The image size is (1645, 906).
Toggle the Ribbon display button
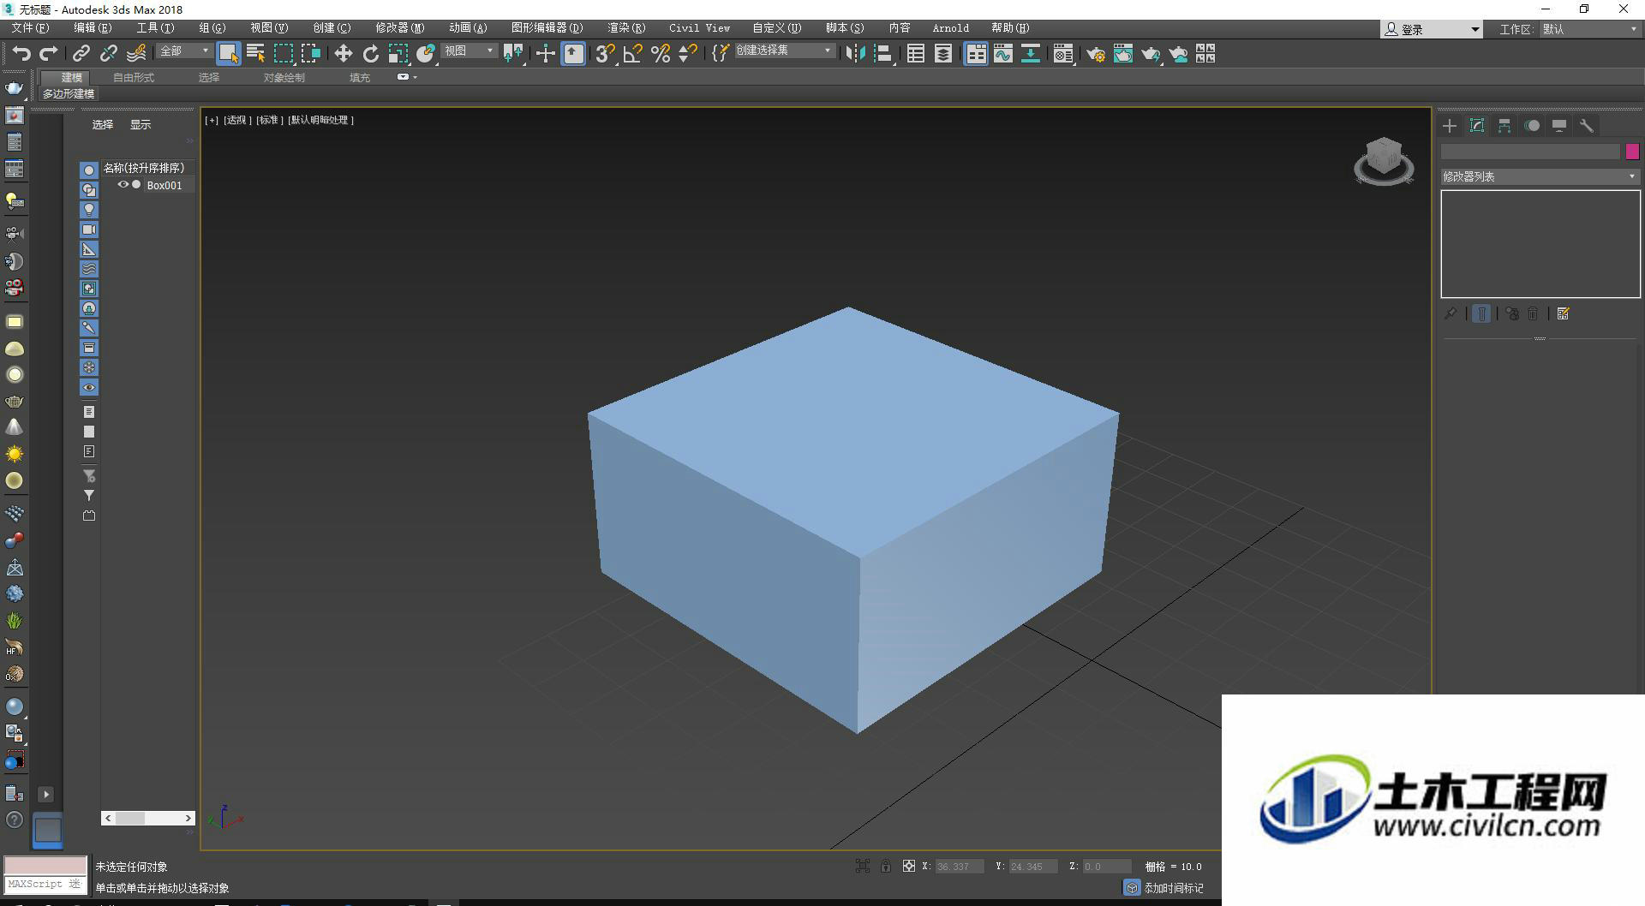[976, 54]
